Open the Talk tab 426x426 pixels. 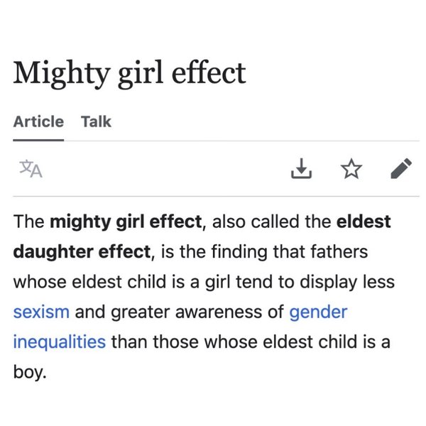pyautogui.click(x=96, y=121)
